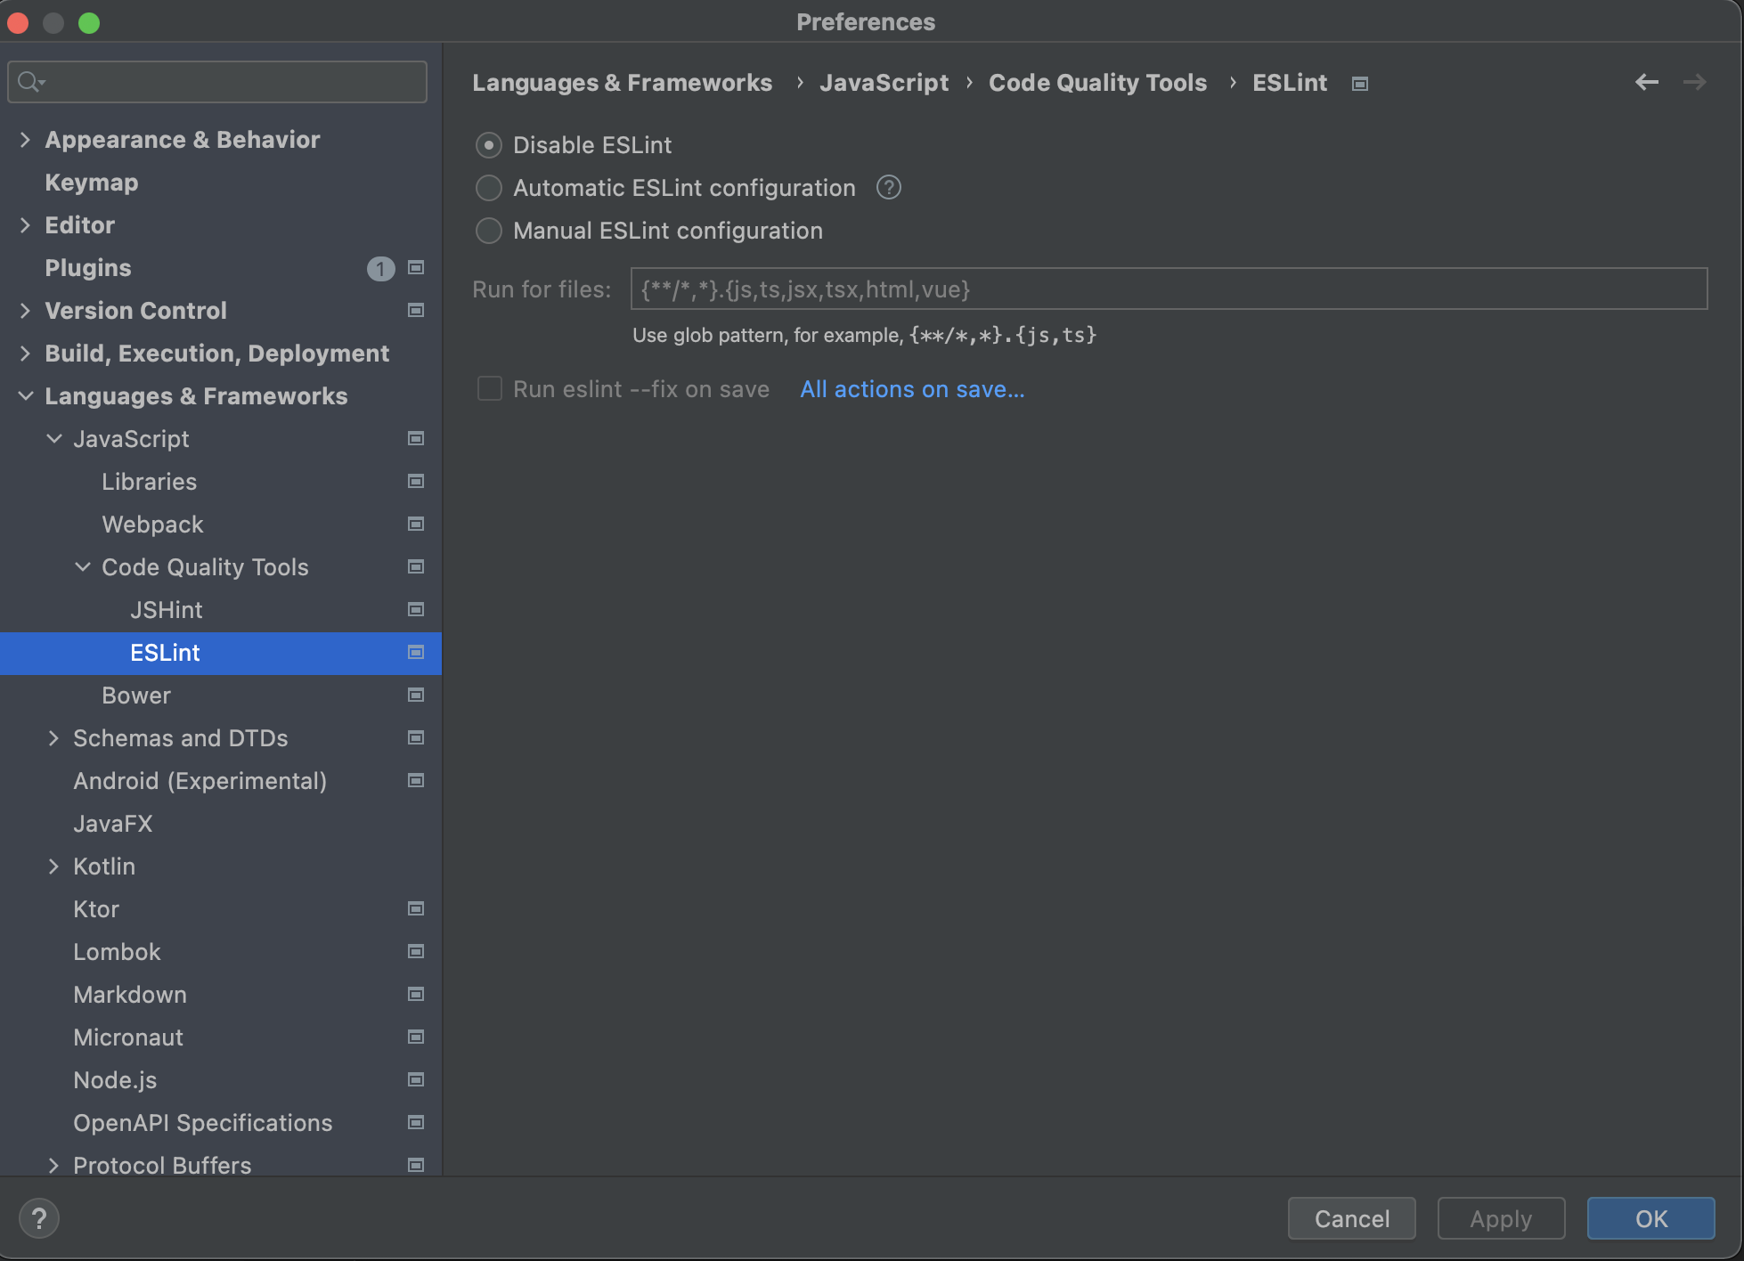The height and width of the screenshot is (1261, 1744).
Task: Click the project-level icon beside Libraries
Action: (416, 481)
